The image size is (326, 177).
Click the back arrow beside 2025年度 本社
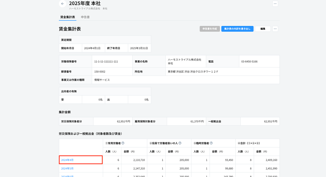[63, 4]
